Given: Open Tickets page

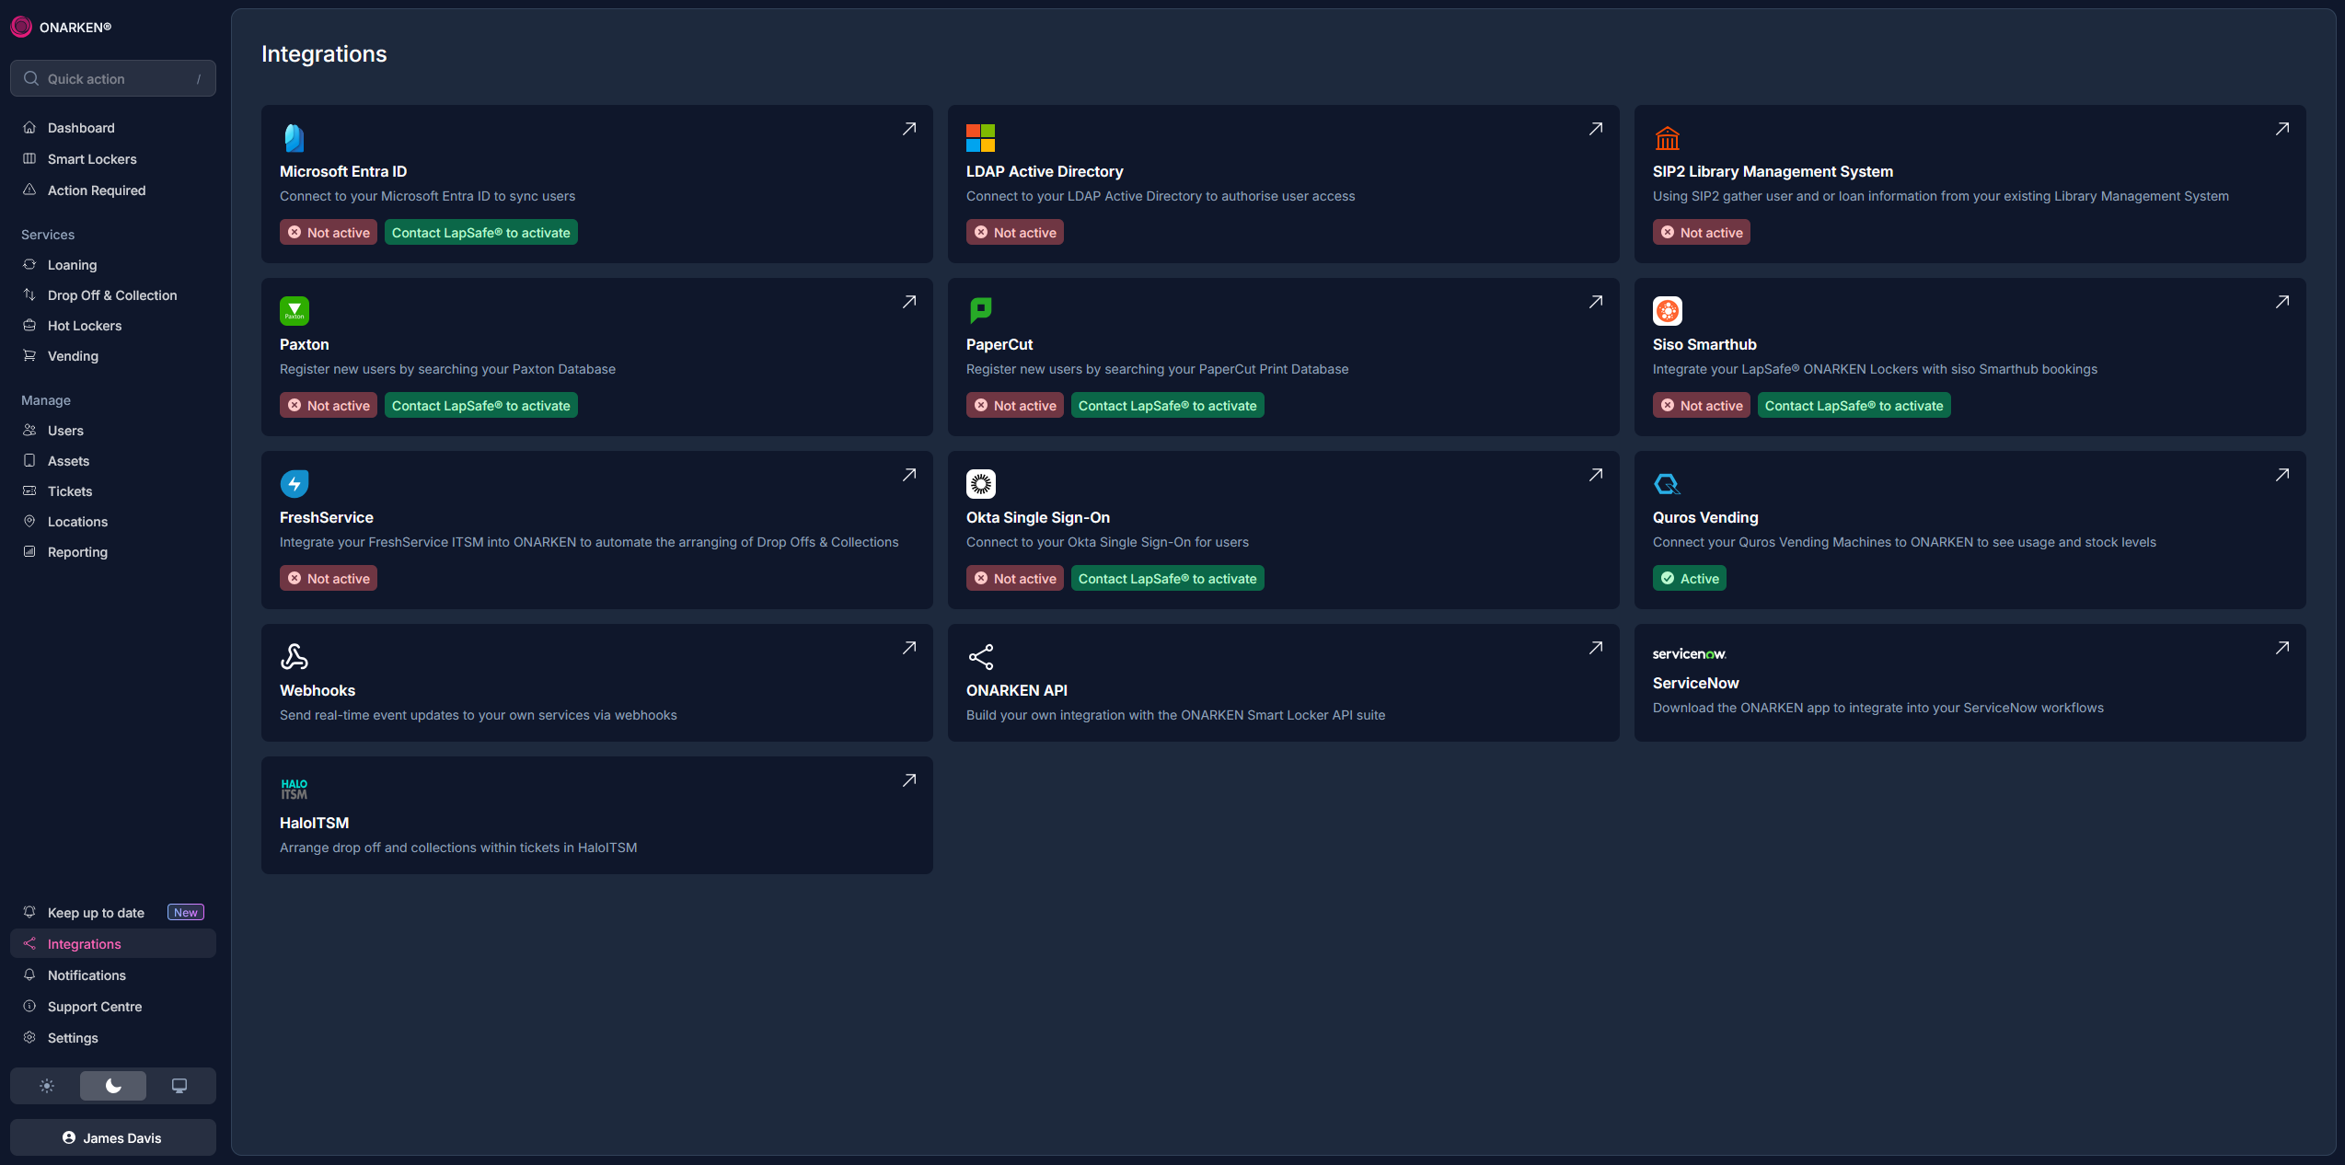Looking at the screenshot, I should pos(113,491).
